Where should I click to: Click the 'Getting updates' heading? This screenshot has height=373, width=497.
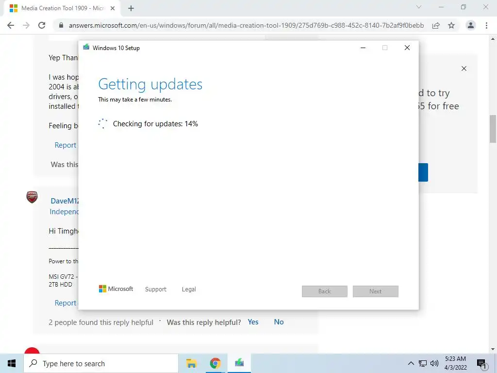point(150,85)
